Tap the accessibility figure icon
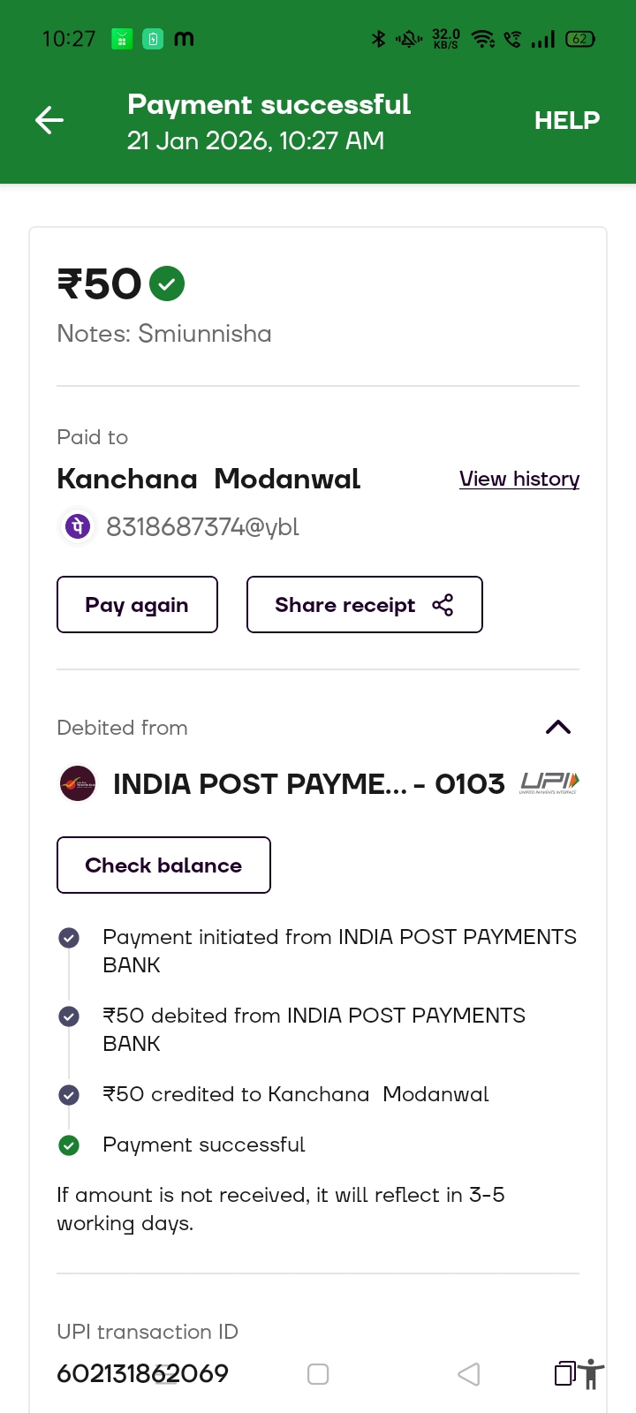The width and height of the screenshot is (636, 1413). 592,1374
